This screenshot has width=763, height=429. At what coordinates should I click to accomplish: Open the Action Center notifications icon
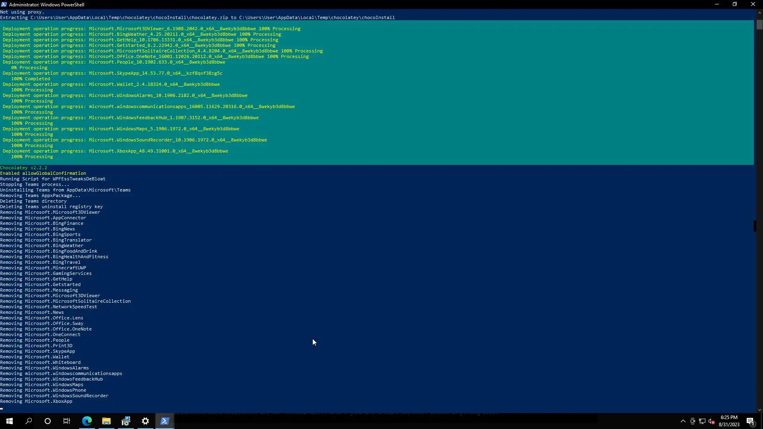click(750, 421)
